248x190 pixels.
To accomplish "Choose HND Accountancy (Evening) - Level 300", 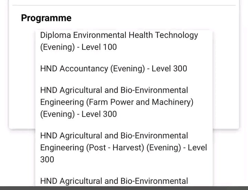I will (x=113, y=69).
